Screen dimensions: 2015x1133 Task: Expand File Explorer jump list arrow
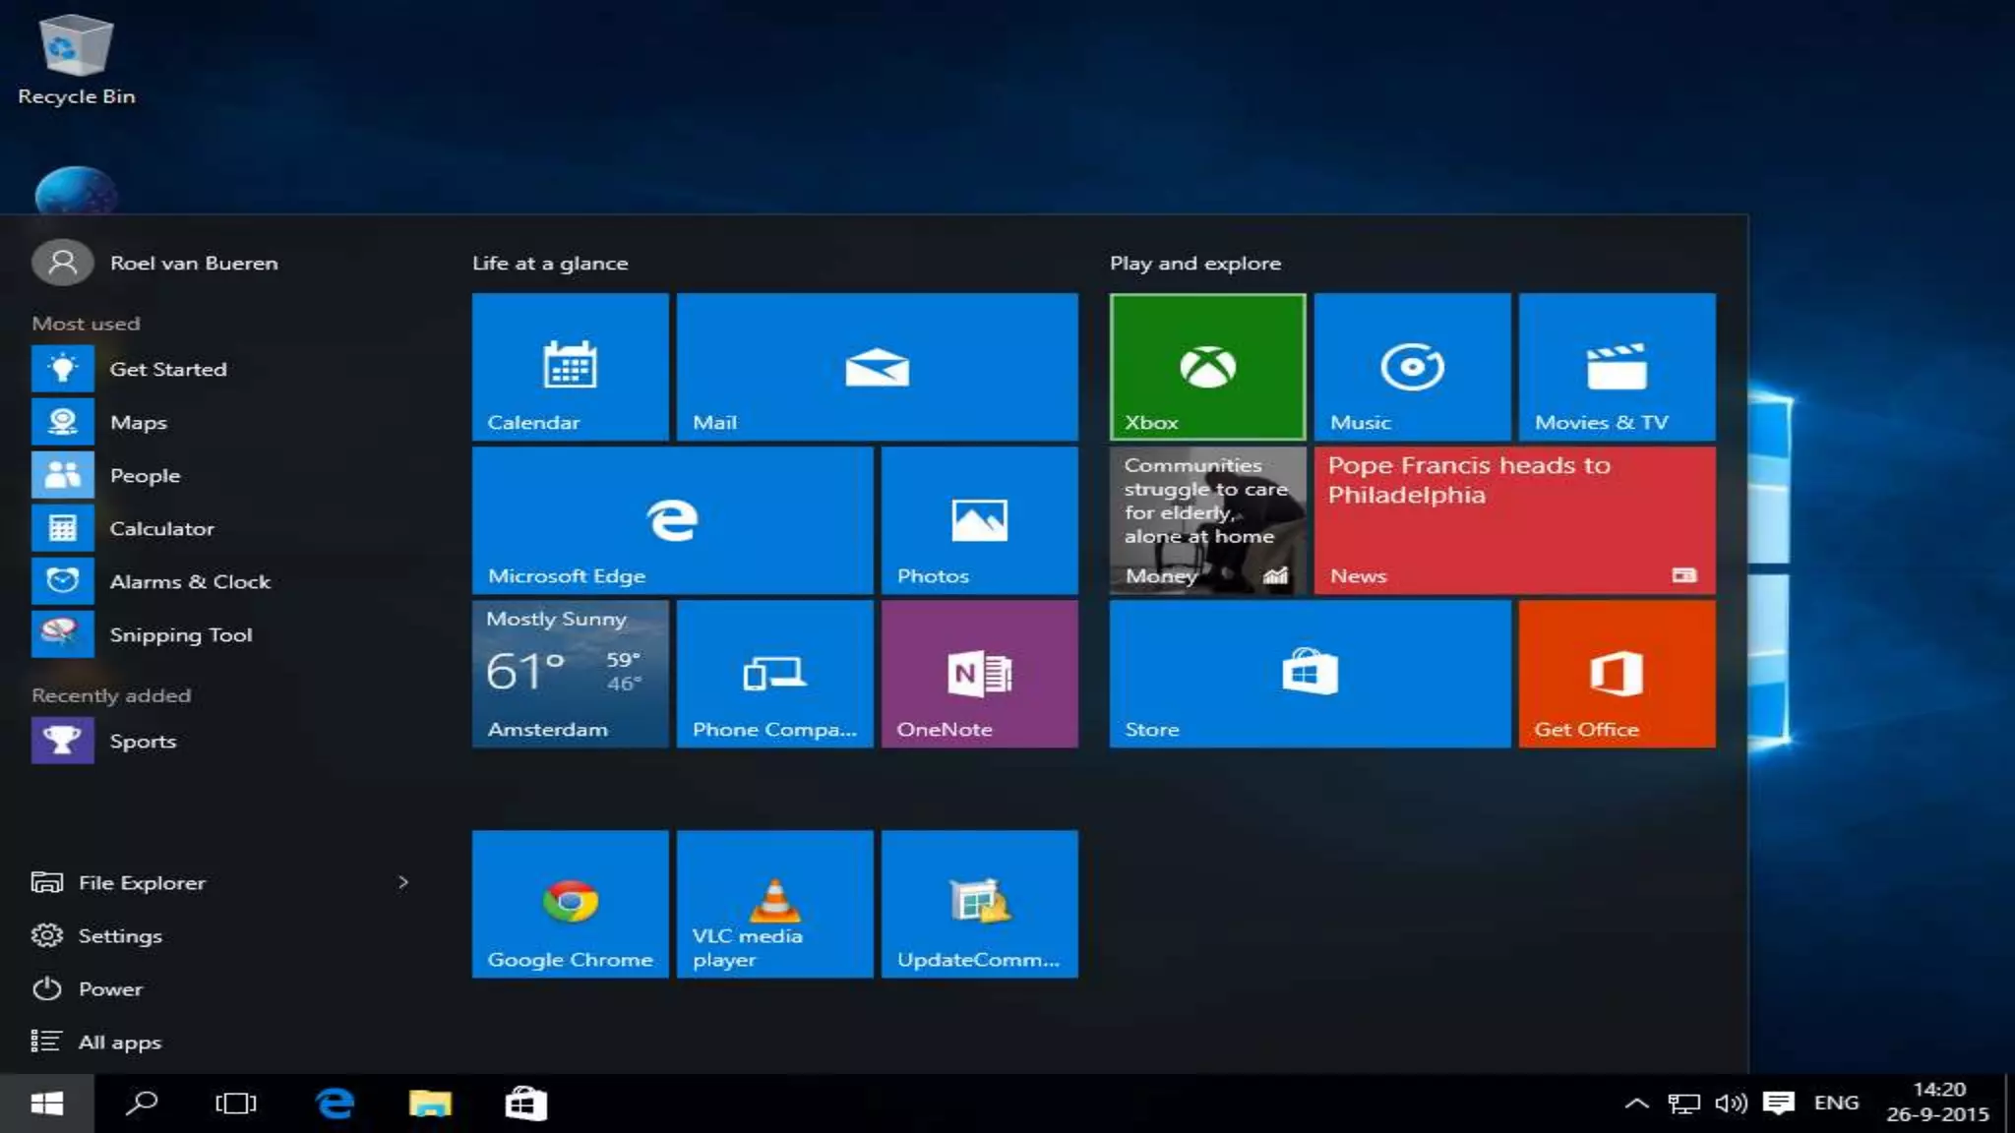(x=402, y=882)
